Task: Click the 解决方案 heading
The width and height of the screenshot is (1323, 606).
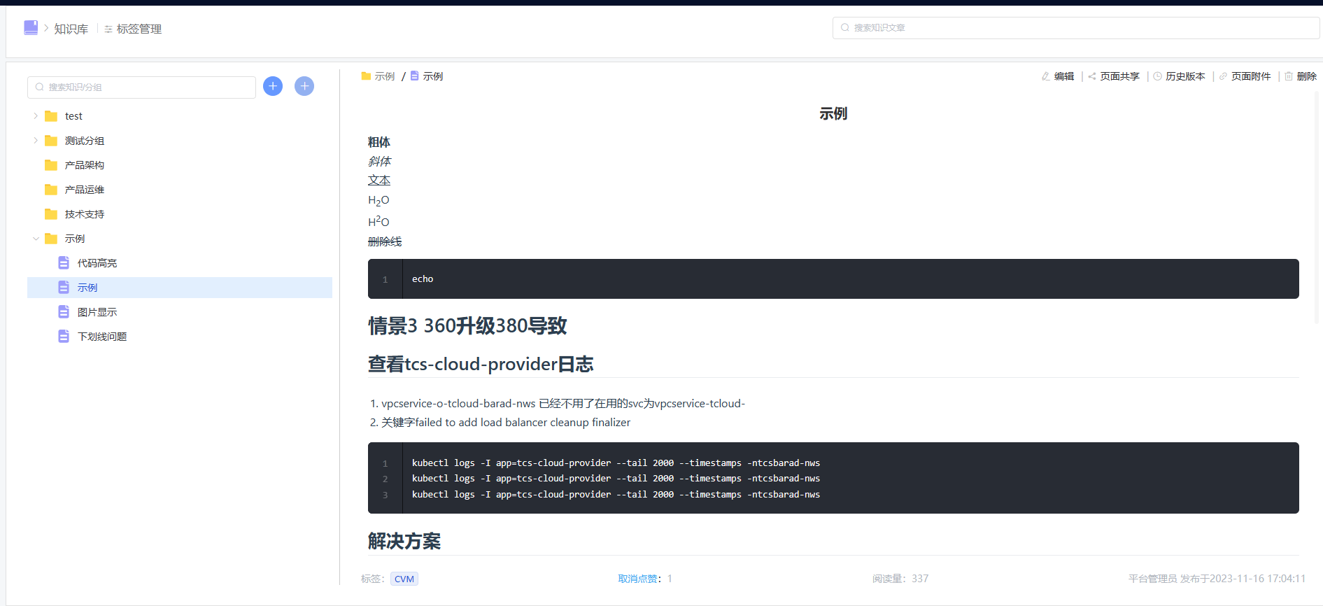Action: tap(404, 541)
